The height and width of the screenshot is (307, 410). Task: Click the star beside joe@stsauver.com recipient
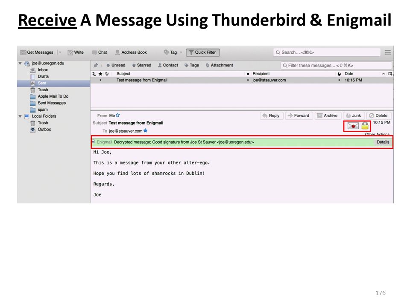(145, 130)
